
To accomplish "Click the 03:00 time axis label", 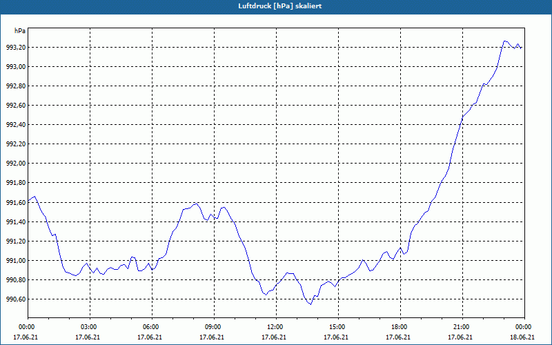I will pyautogui.click(x=90, y=327).
